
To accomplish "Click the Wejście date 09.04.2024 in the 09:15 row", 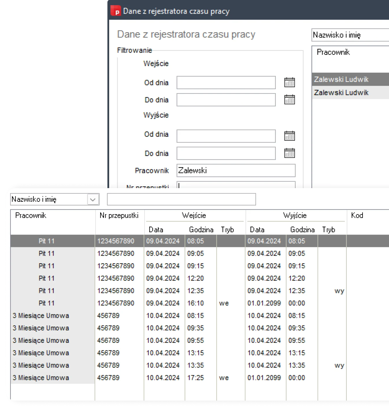I will click(163, 266).
